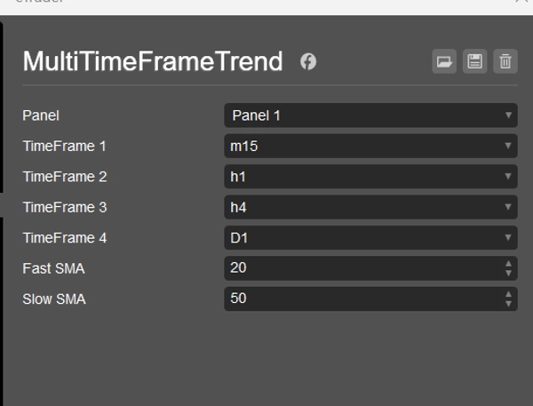Decrease the Slow SMA value with down arrow
The width and height of the screenshot is (533, 406).
(x=508, y=303)
